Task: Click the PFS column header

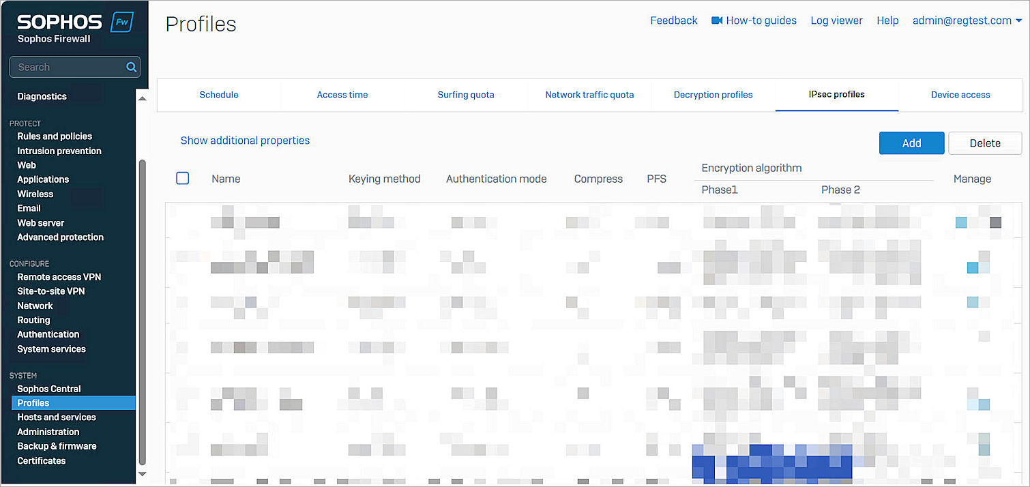Action: [656, 179]
